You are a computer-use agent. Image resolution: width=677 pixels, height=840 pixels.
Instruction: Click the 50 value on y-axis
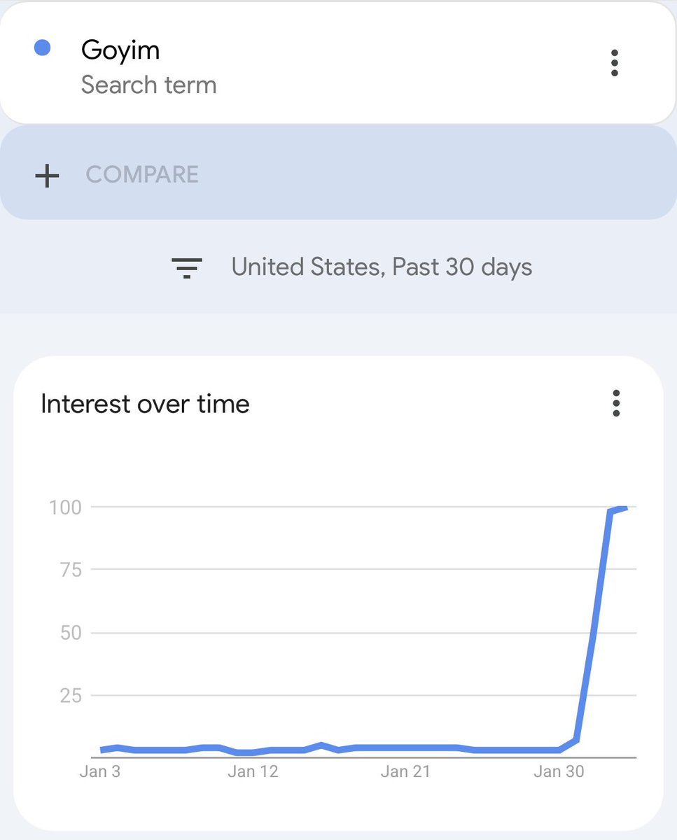(x=69, y=633)
